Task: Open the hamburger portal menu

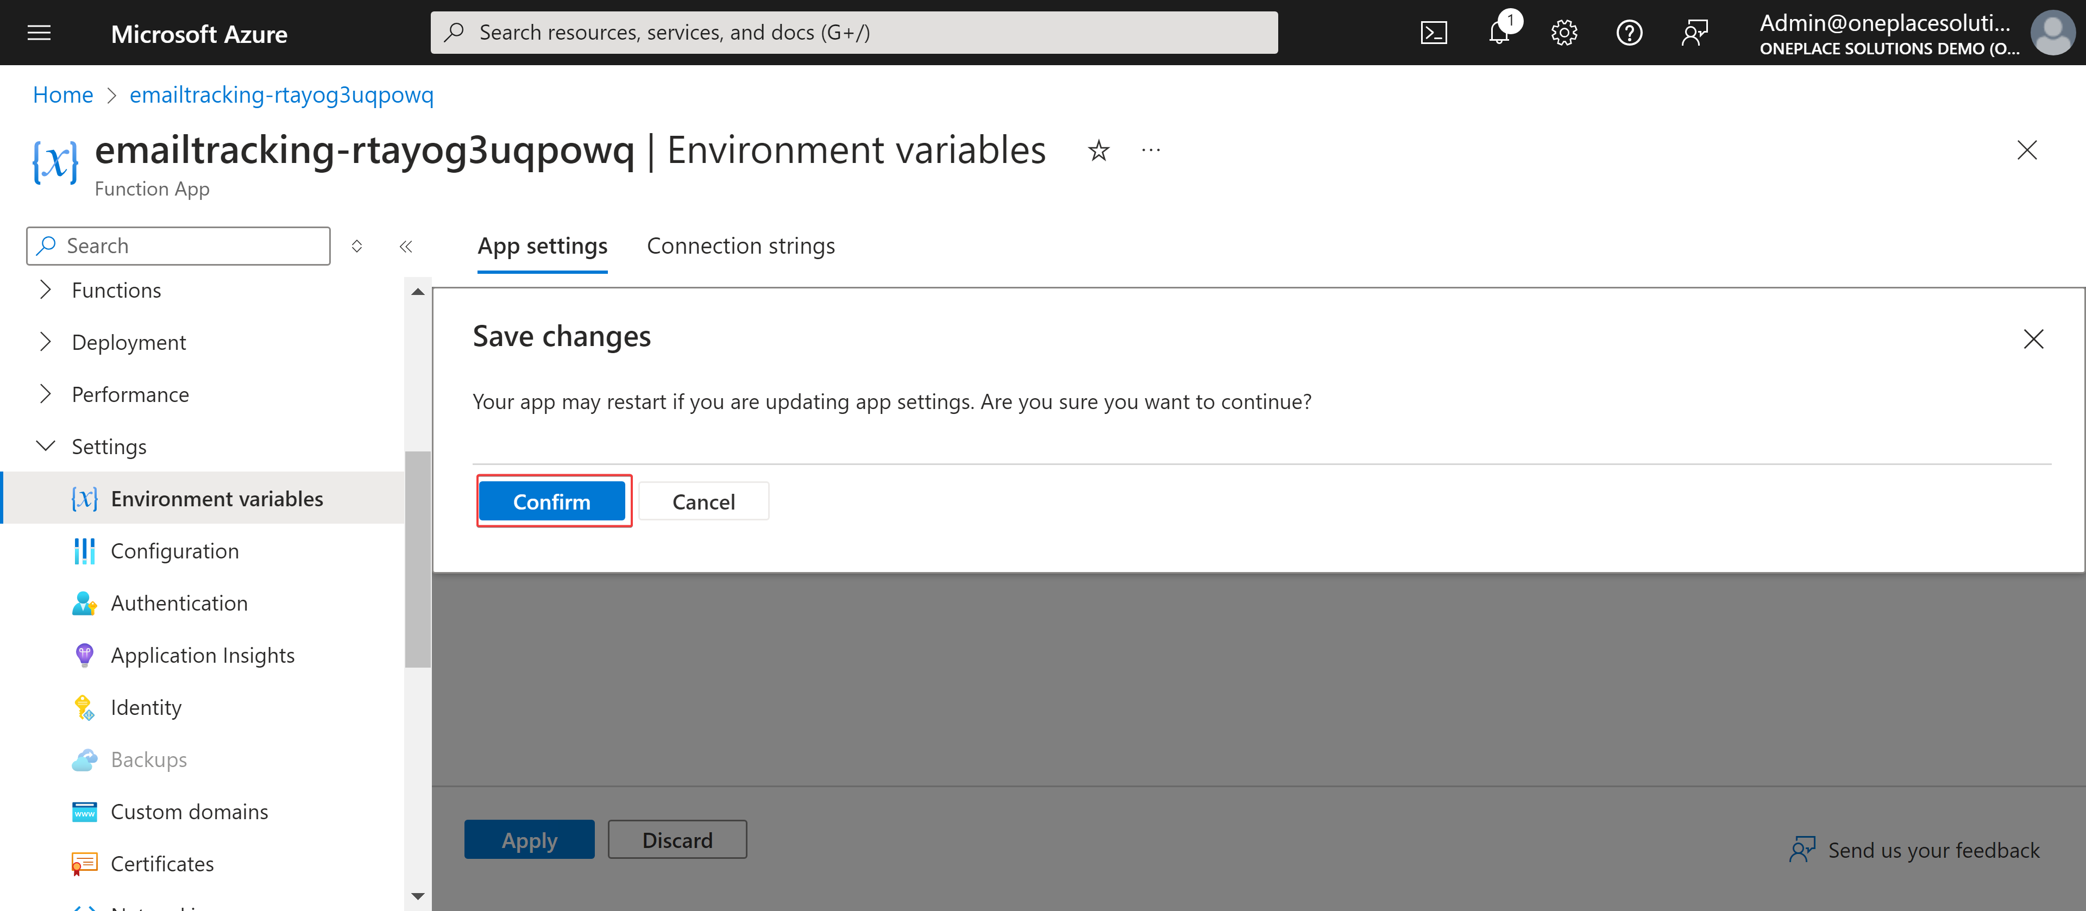Action: tap(39, 33)
